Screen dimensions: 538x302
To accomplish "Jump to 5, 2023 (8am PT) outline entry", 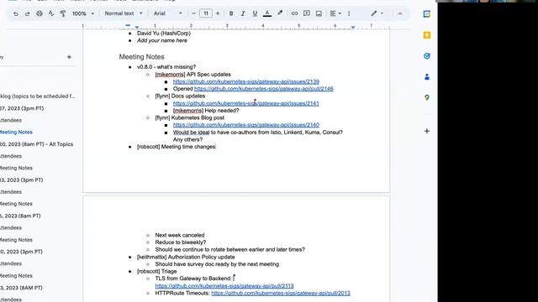I will pos(20,216).
